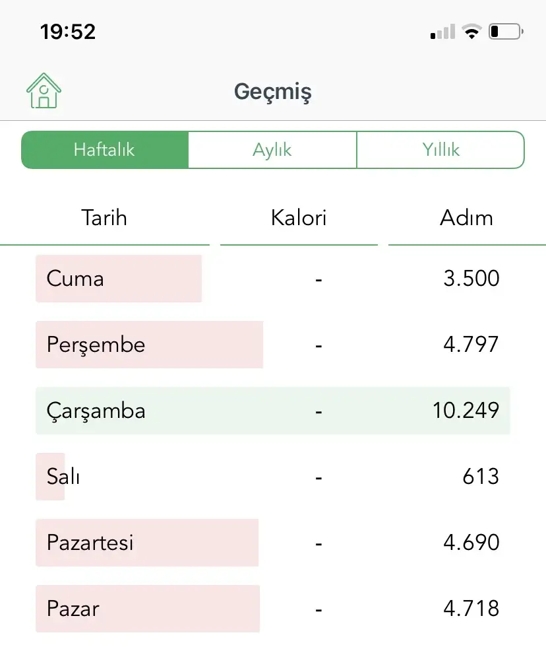
Task: Tap the 613 step count
Action: point(481,477)
